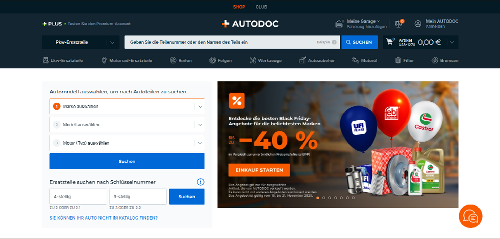Select the second banner carousel dot
Screen dimensions: 500x239
pyautogui.click(x=323, y=198)
